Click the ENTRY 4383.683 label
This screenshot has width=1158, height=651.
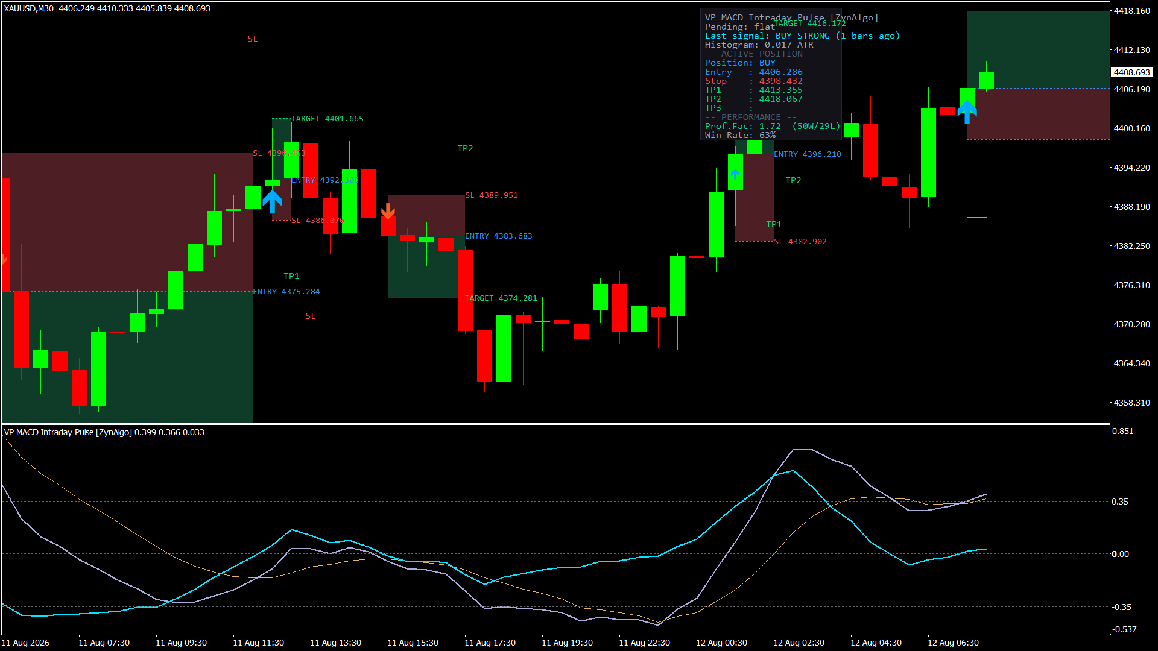tap(499, 236)
